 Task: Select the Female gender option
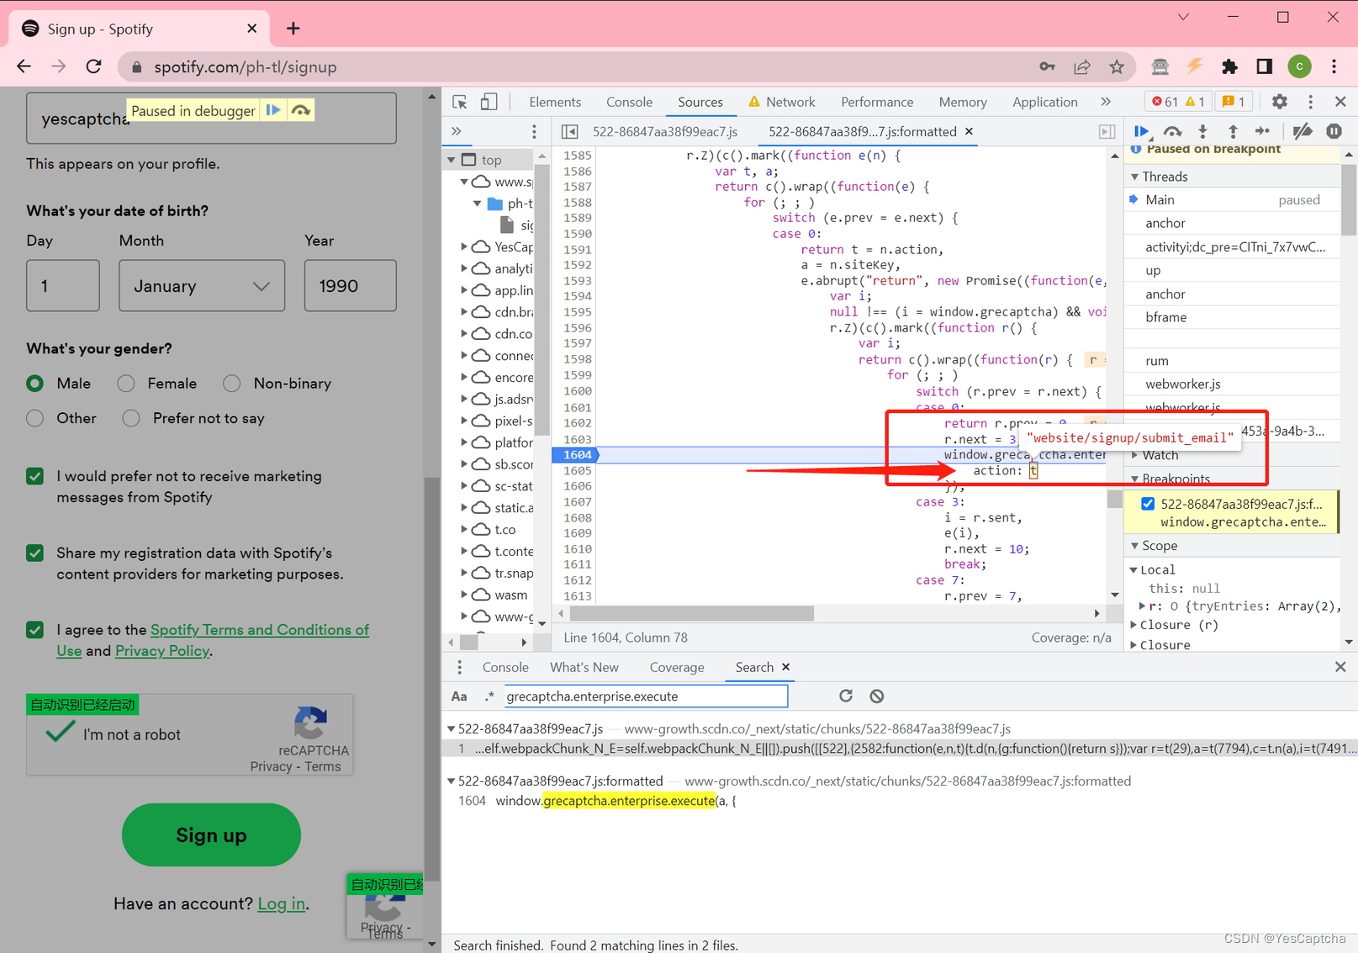click(x=126, y=384)
